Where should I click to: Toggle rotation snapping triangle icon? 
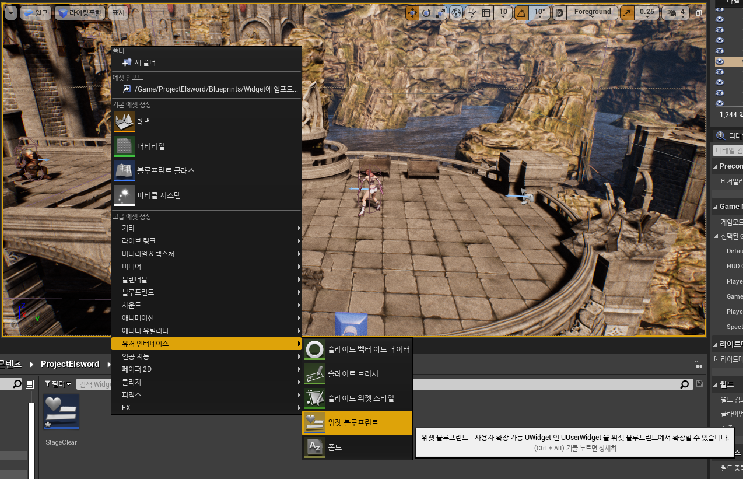point(521,12)
